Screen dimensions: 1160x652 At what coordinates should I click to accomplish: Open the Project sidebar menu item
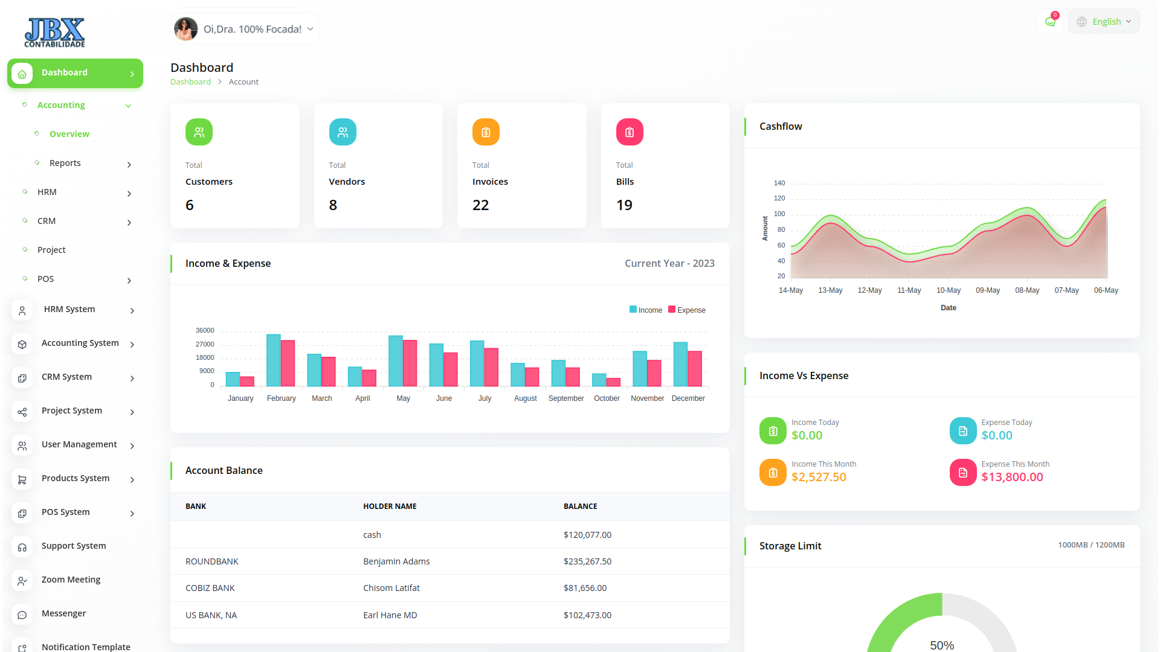pos(51,250)
